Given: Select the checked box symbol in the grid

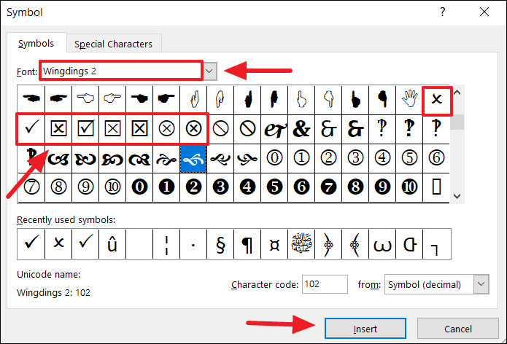Looking at the screenshot, I should 85,129.
